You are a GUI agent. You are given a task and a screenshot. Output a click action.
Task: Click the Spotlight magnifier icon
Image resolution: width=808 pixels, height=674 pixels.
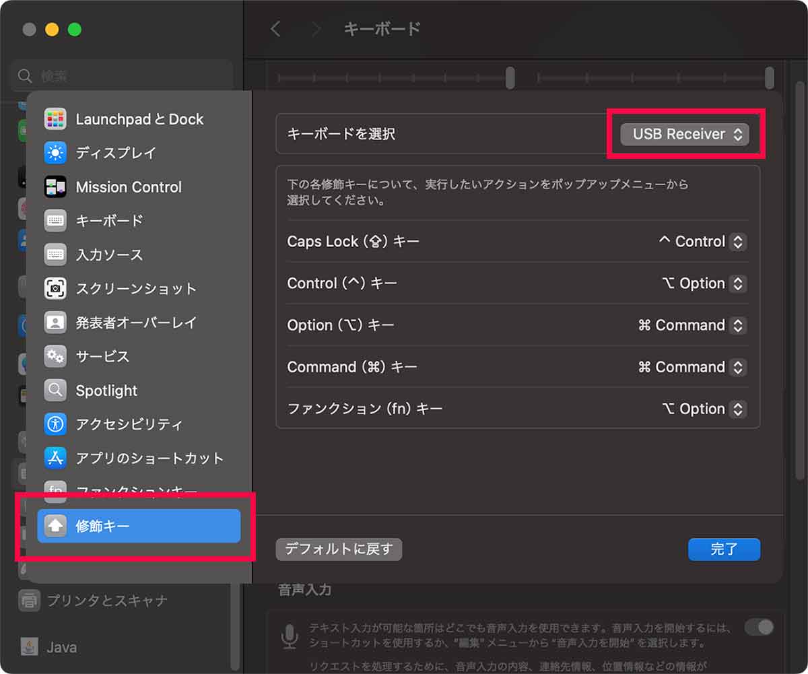pyautogui.click(x=55, y=391)
